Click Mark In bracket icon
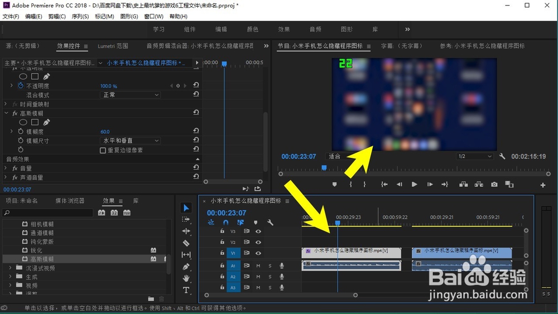 coord(351,184)
